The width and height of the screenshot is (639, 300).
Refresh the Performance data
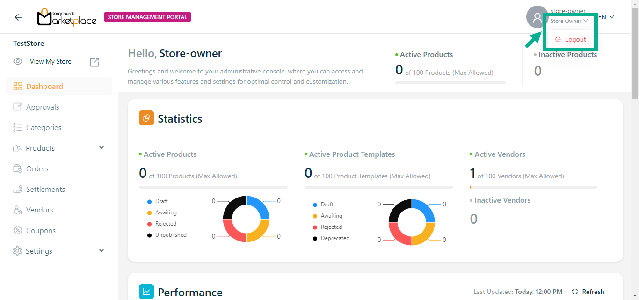pyautogui.click(x=588, y=292)
